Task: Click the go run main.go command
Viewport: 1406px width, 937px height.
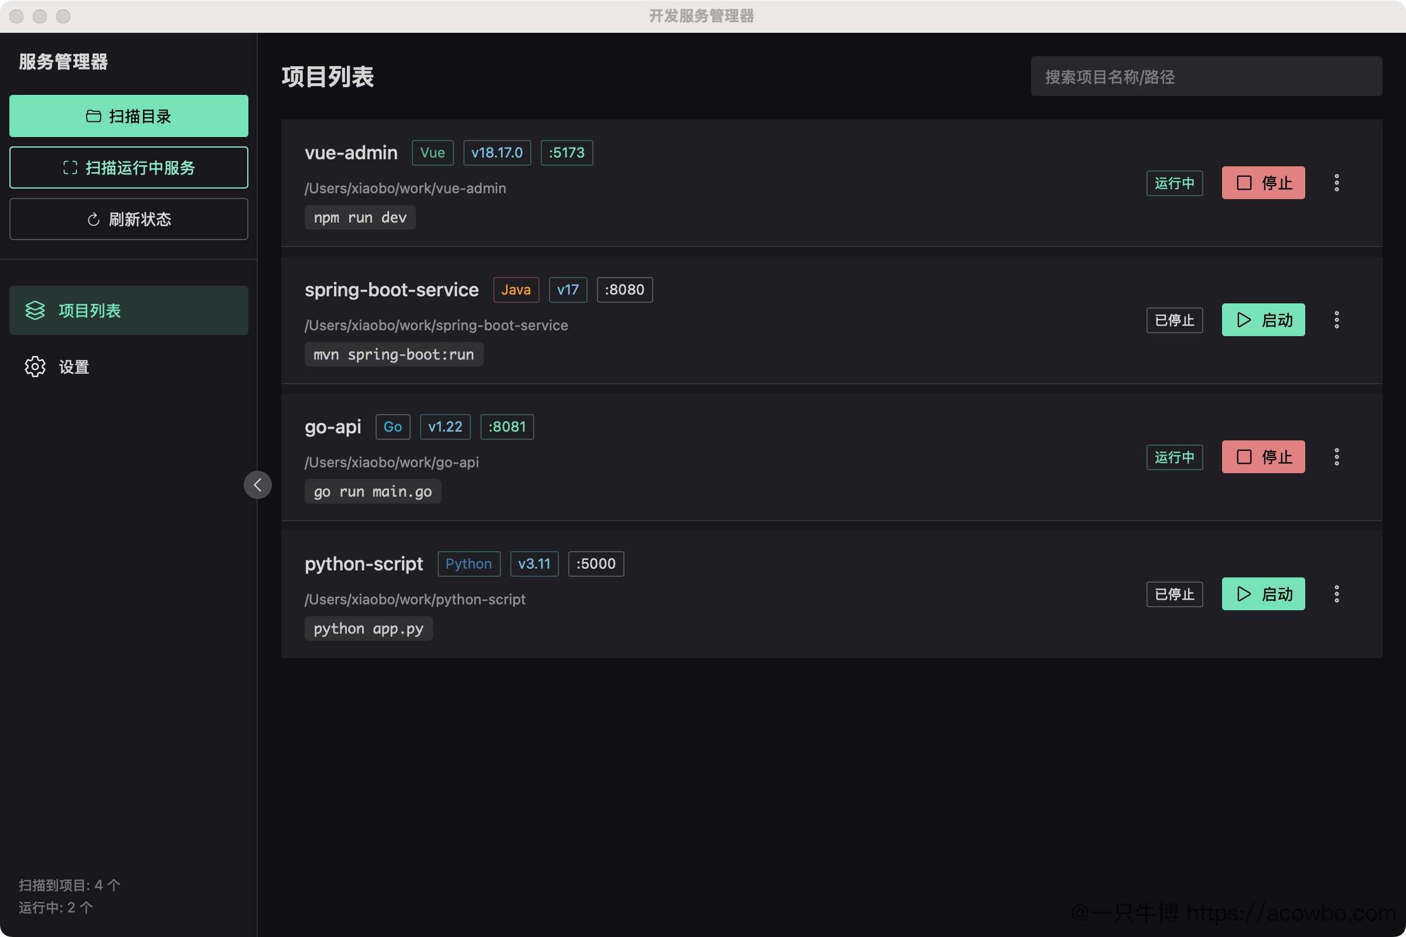Action: (373, 491)
